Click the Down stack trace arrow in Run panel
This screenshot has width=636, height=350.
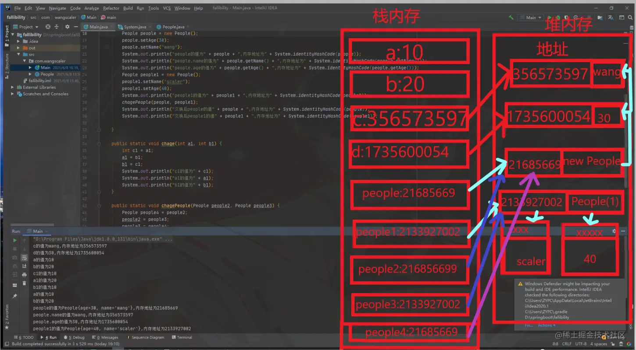pos(25,249)
